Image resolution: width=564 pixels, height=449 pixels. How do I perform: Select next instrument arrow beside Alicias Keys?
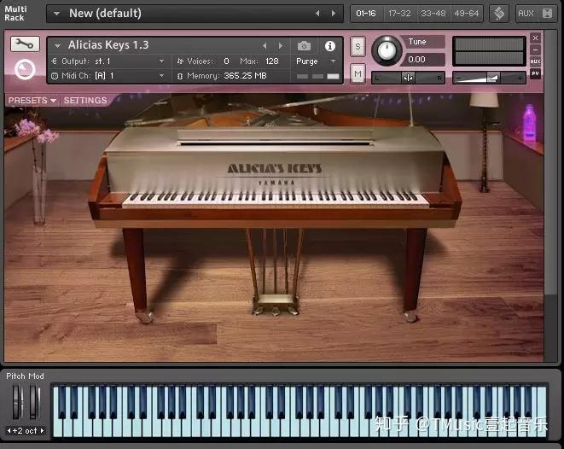click(281, 46)
